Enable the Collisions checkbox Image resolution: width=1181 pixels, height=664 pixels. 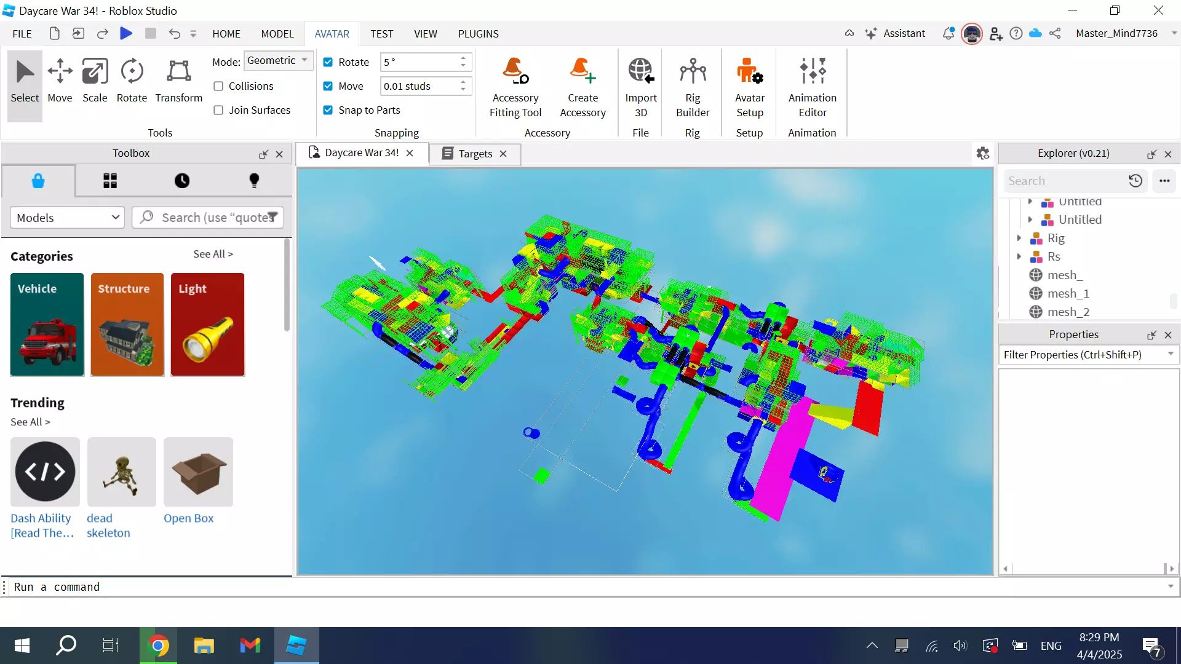tap(218, 86)
